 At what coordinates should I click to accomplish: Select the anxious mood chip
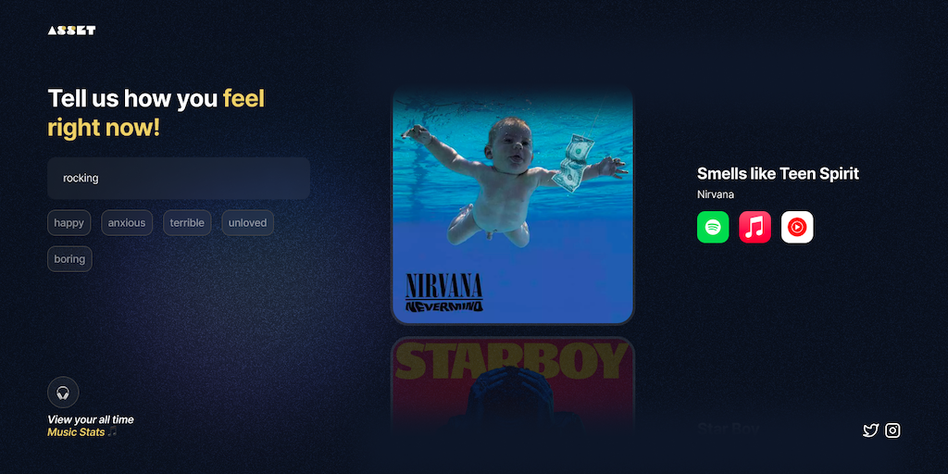tap(127, 222)
